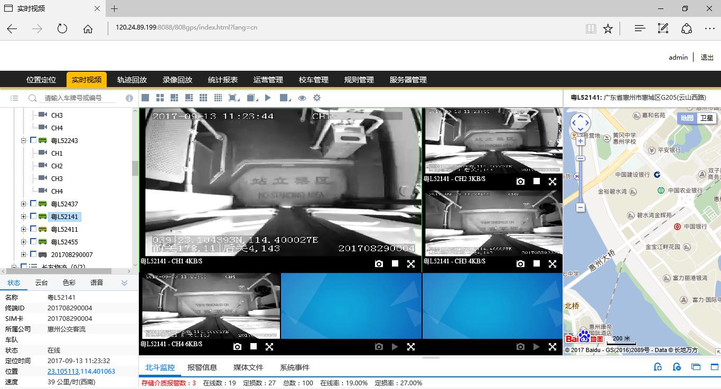Select CH1 under 粤L52243
721x389 pixels.
[57, 153]
